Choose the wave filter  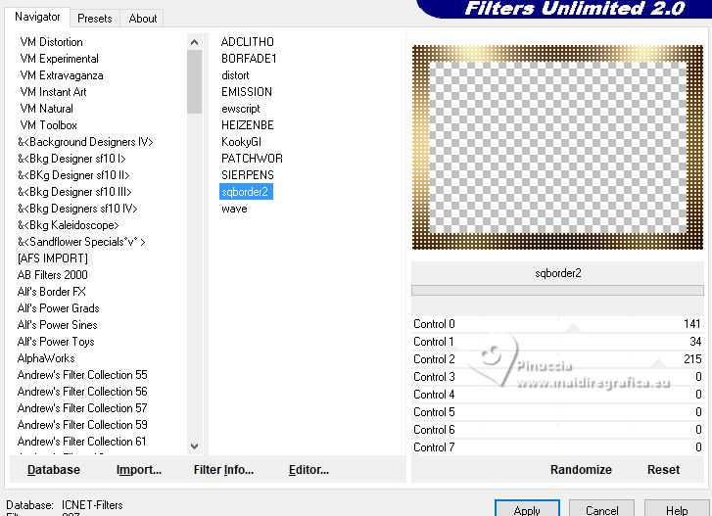tap(234, 209)
